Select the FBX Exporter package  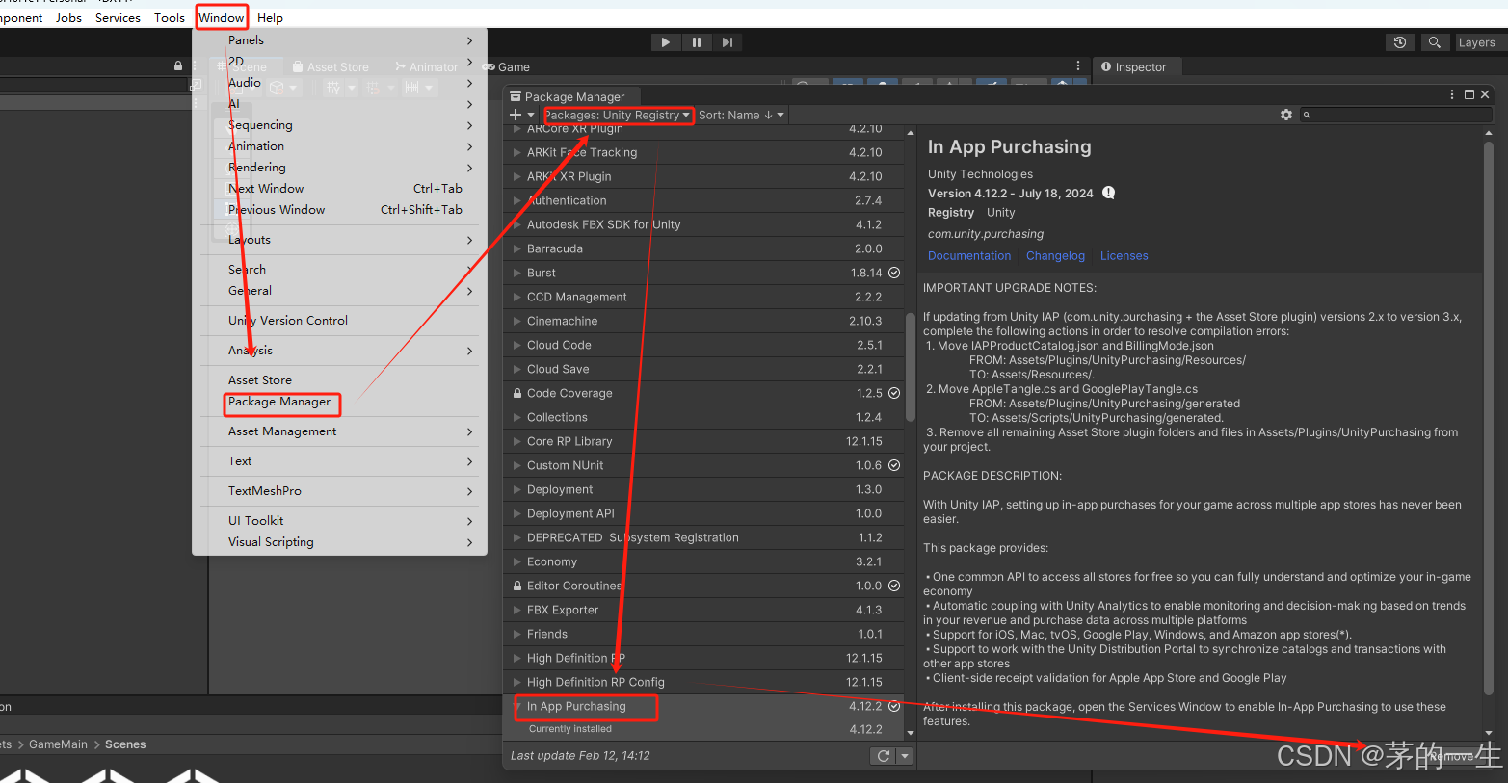point(703,610)
